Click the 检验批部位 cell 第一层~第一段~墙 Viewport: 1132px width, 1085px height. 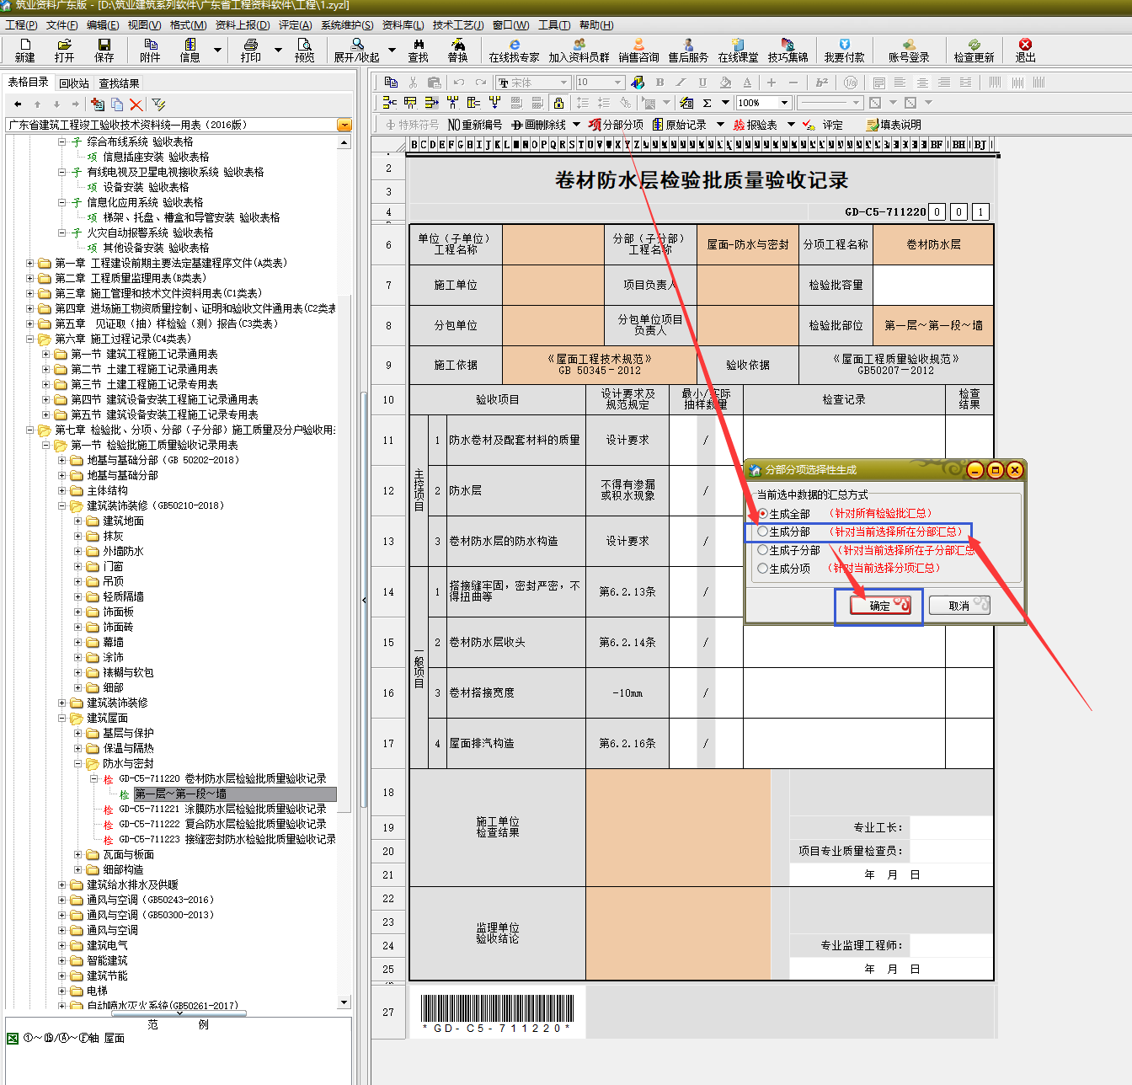tap(933, 325)
